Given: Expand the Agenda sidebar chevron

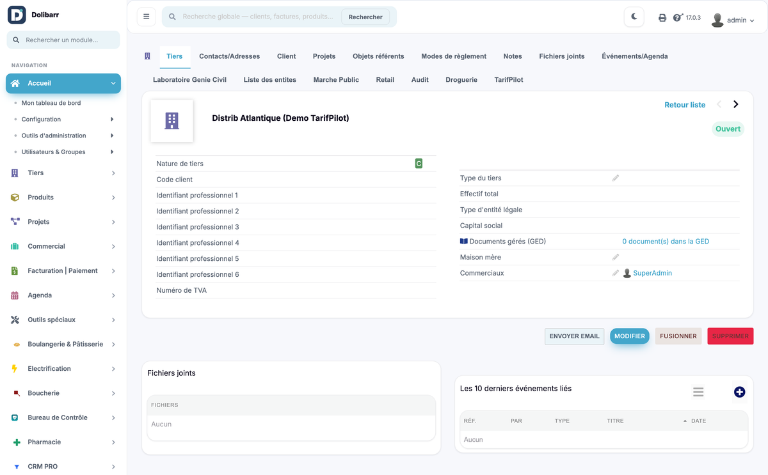Looking at the screenshot, I should coord(113,295).
